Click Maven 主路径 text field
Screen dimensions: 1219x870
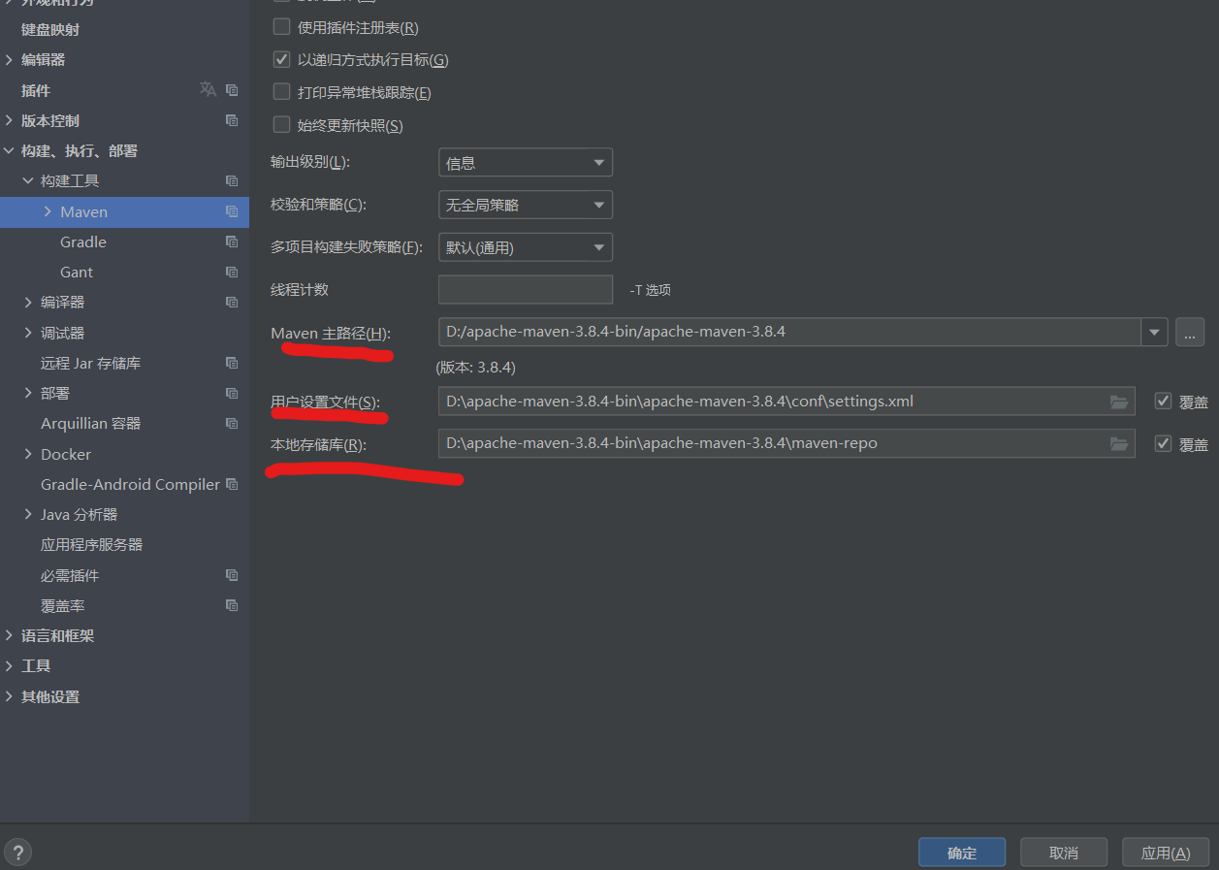click(x=790, y=332)
